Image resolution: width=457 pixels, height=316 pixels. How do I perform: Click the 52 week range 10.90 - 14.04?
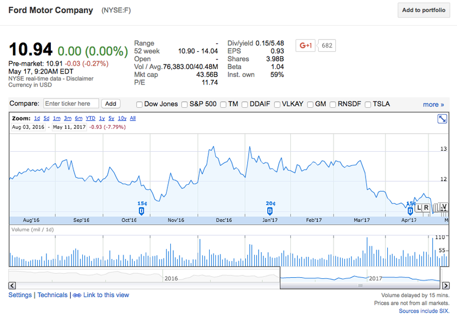pos(198,51)
